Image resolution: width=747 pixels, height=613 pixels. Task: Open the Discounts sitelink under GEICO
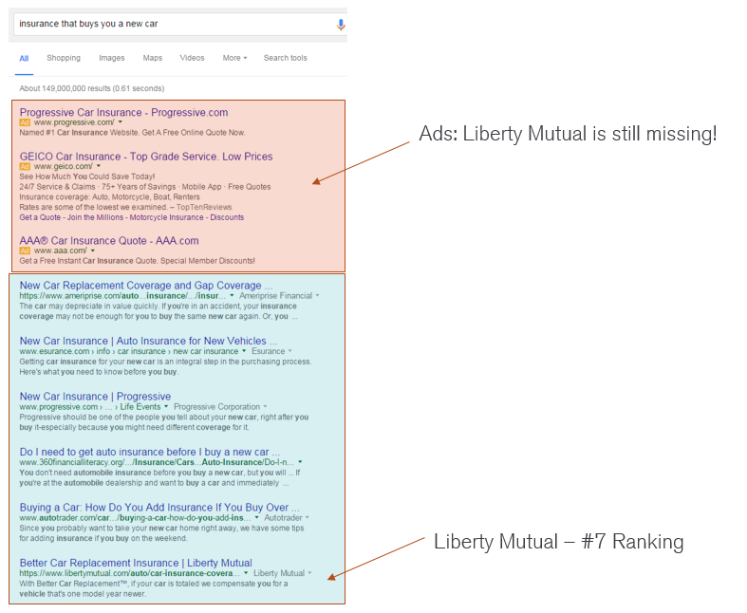pos(227,217)
